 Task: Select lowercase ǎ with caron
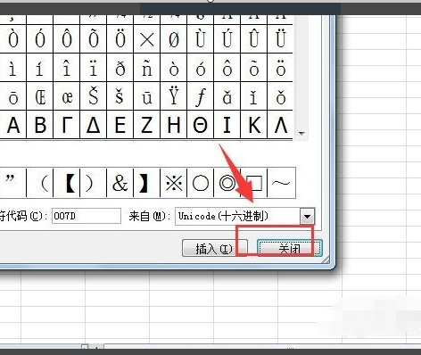[x=227, y=96]
